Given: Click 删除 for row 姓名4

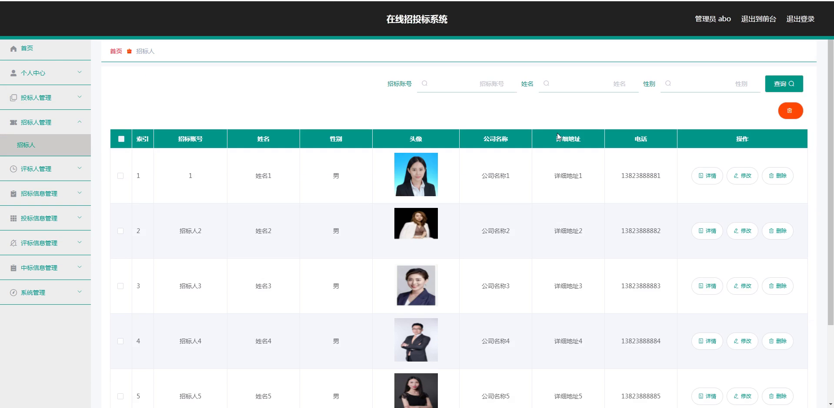Looking at the screenshot, I should [x=777, y=341].
